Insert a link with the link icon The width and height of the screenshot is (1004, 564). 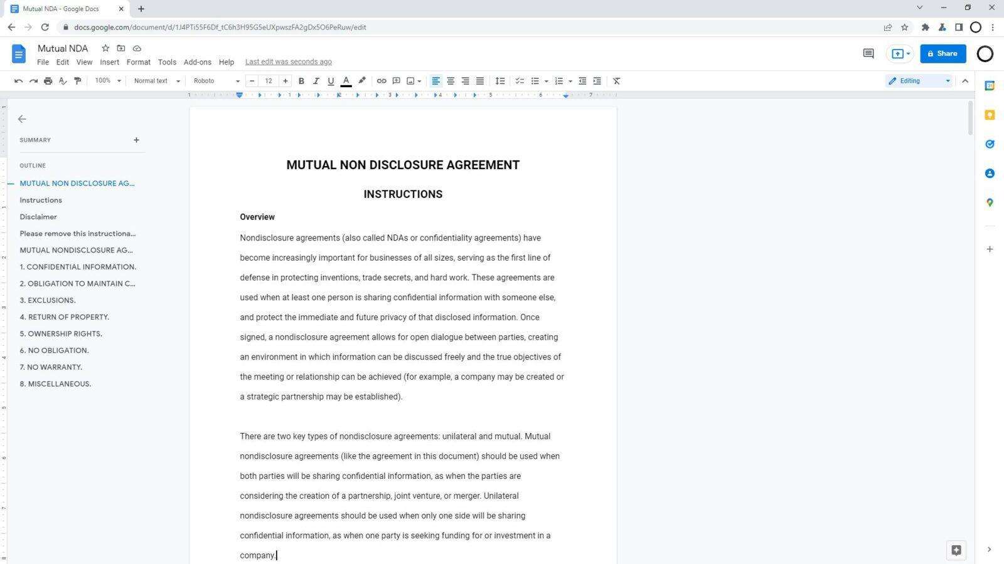(x=382, y=80)
